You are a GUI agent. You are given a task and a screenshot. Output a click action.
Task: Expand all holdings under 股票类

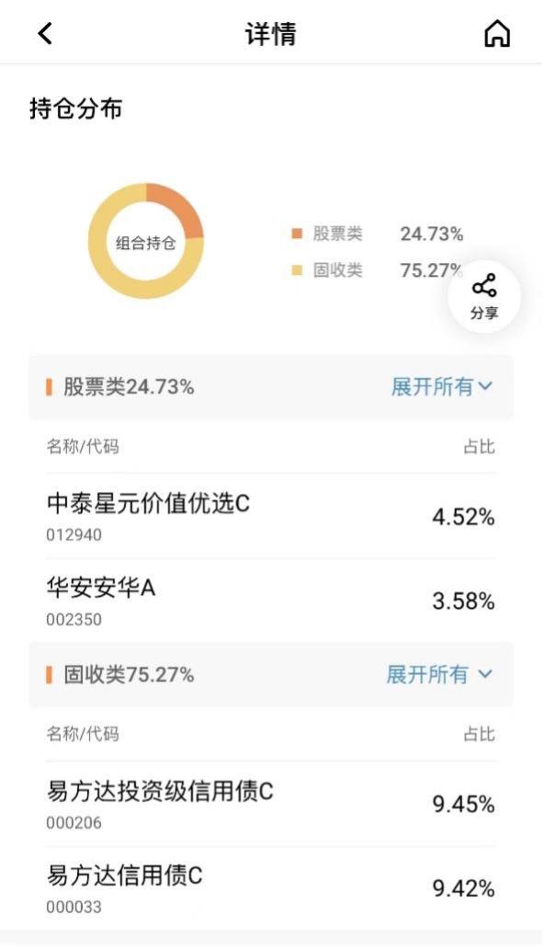pos(442,386)
